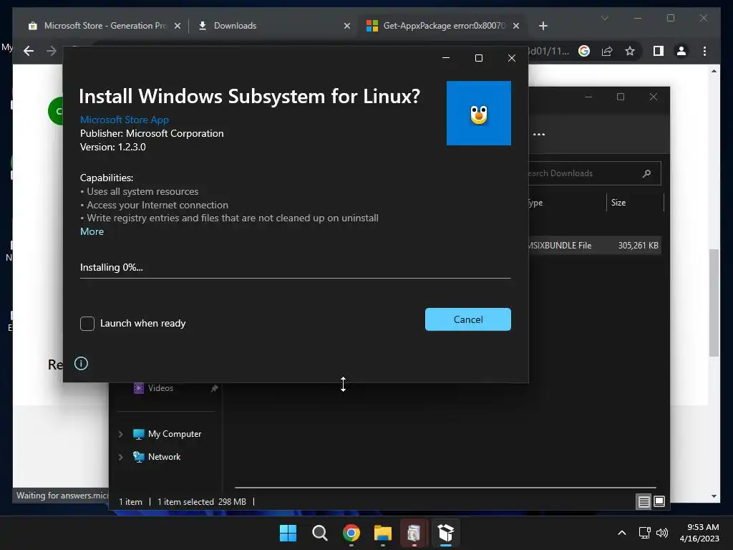Viewport: 733px width, 550px height.
Task: Switch File Explorer to details view
Action: [644, 502]
